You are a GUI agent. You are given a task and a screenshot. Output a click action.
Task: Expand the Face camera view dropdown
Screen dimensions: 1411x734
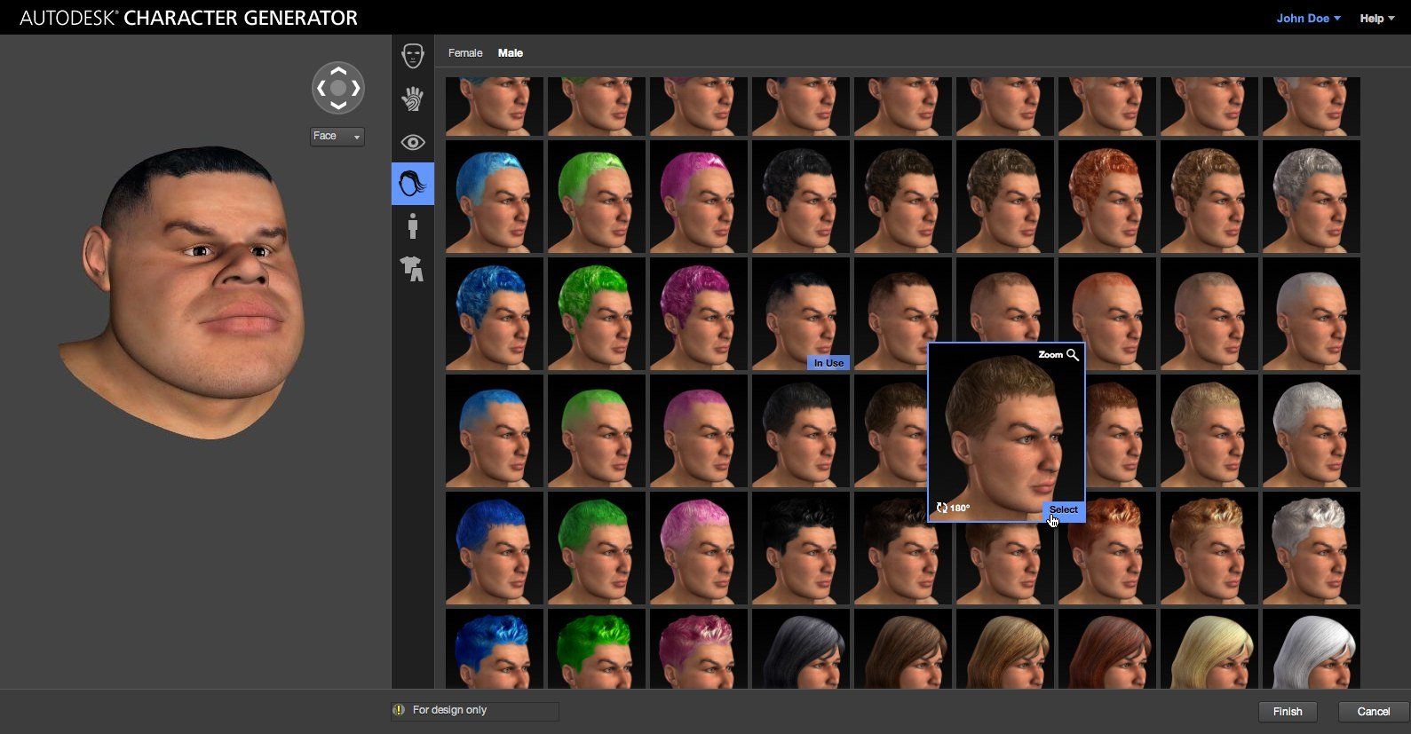coord(337,137)
